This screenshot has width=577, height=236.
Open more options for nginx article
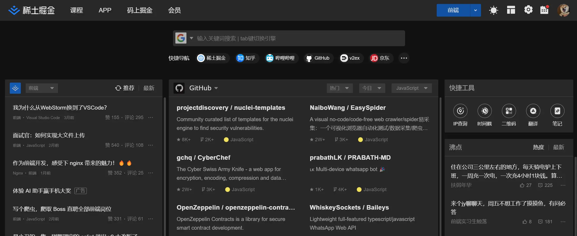[151, 173]
